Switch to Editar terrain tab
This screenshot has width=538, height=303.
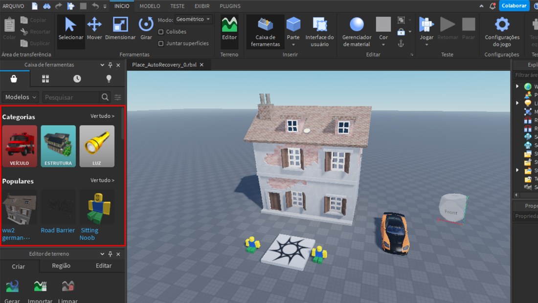(104, 266)
